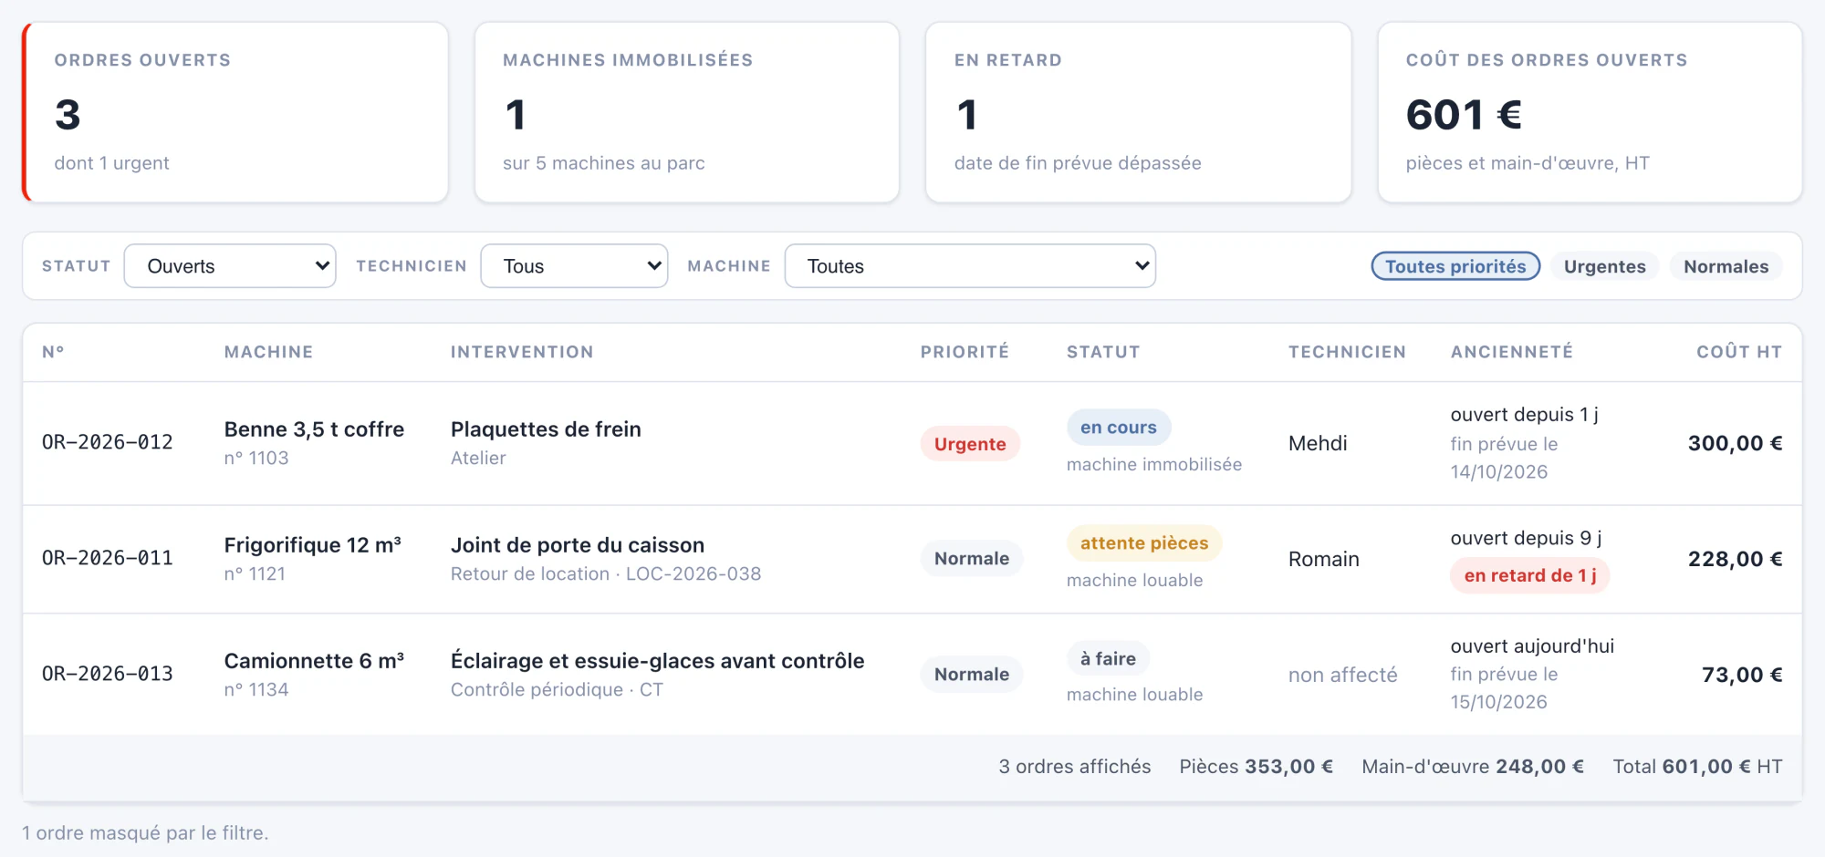This screenshot has width=1825, height=857.
Task: Show only Normales priority orders
Action: (1726, 266)
